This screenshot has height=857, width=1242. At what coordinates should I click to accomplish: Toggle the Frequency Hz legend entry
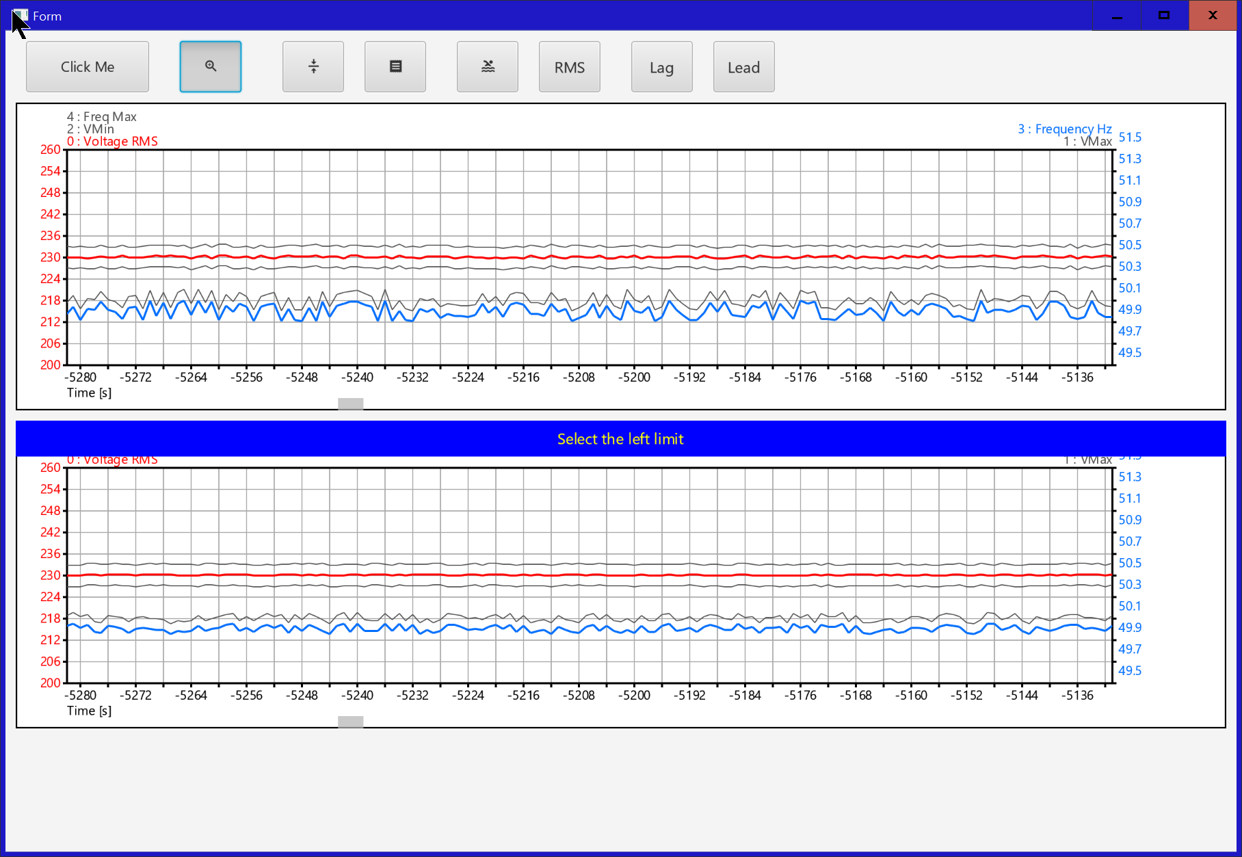[x=1064, y=129]
